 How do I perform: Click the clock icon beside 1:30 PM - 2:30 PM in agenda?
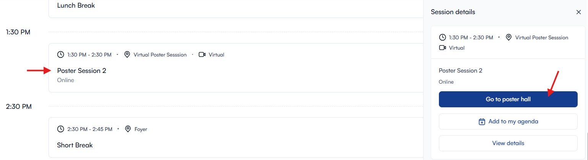[60, 55]
